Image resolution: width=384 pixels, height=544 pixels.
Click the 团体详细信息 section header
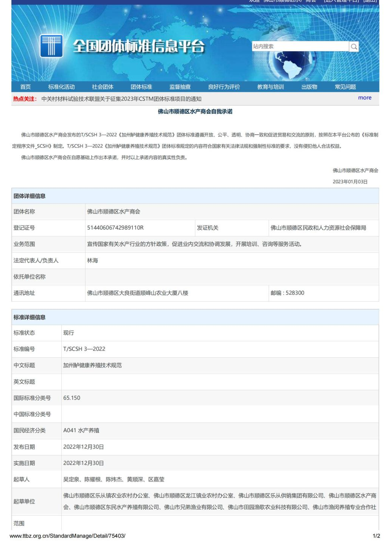(x=29, y=196)
